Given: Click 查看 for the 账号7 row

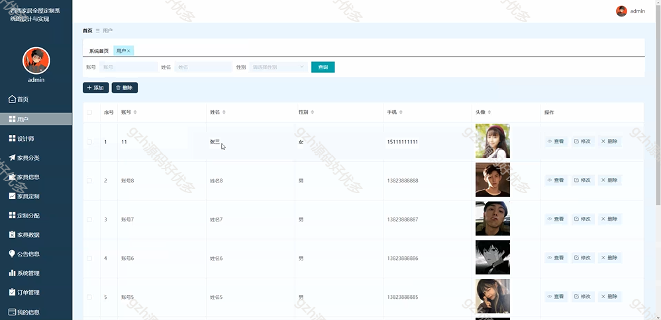Looking at the screenshot, I should click(556, 219).
